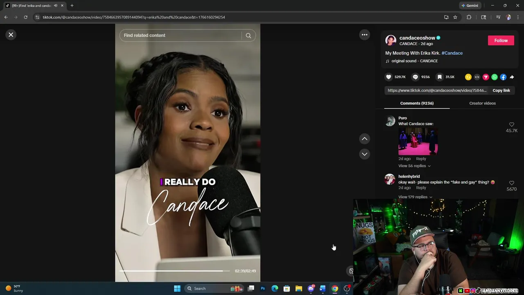Open comments via the speech bubble icon
The image size is (524, 295).
pyautogui.click(x=415, y=77)
